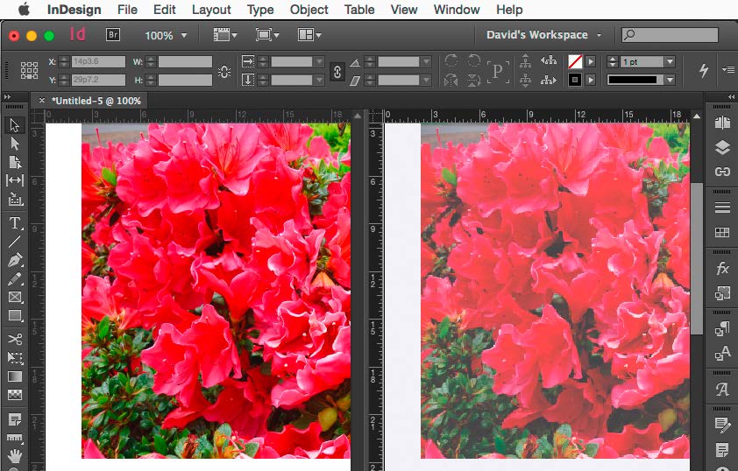
Task: Open the control panel menu
Action: coord(728,69)
